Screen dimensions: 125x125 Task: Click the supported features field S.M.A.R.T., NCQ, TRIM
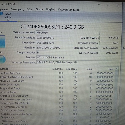pyautogui.click(x=78, y=62)
